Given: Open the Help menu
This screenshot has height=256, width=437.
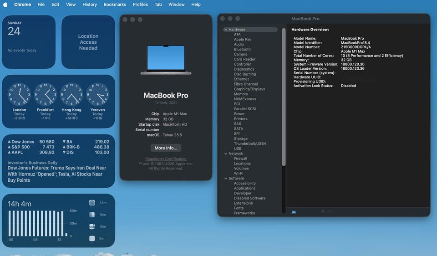Looking at the screenshot, I should (x=196, y=5).
